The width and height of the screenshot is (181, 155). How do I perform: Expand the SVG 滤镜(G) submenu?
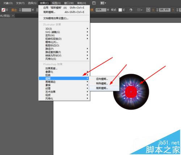pyautogui.click(x=64, y=32)
